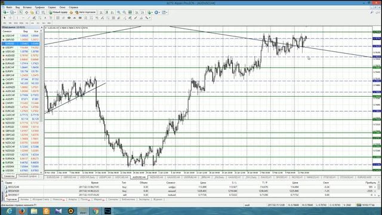
Task: Open the periods dropdown
Action: click(159, 12)
